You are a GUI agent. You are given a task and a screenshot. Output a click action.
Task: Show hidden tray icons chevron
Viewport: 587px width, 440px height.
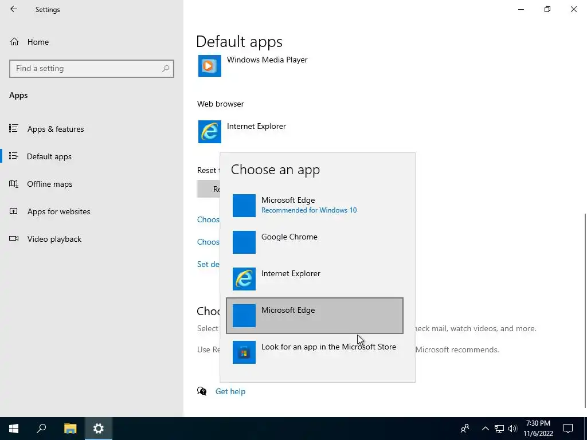tap(485, 429)
